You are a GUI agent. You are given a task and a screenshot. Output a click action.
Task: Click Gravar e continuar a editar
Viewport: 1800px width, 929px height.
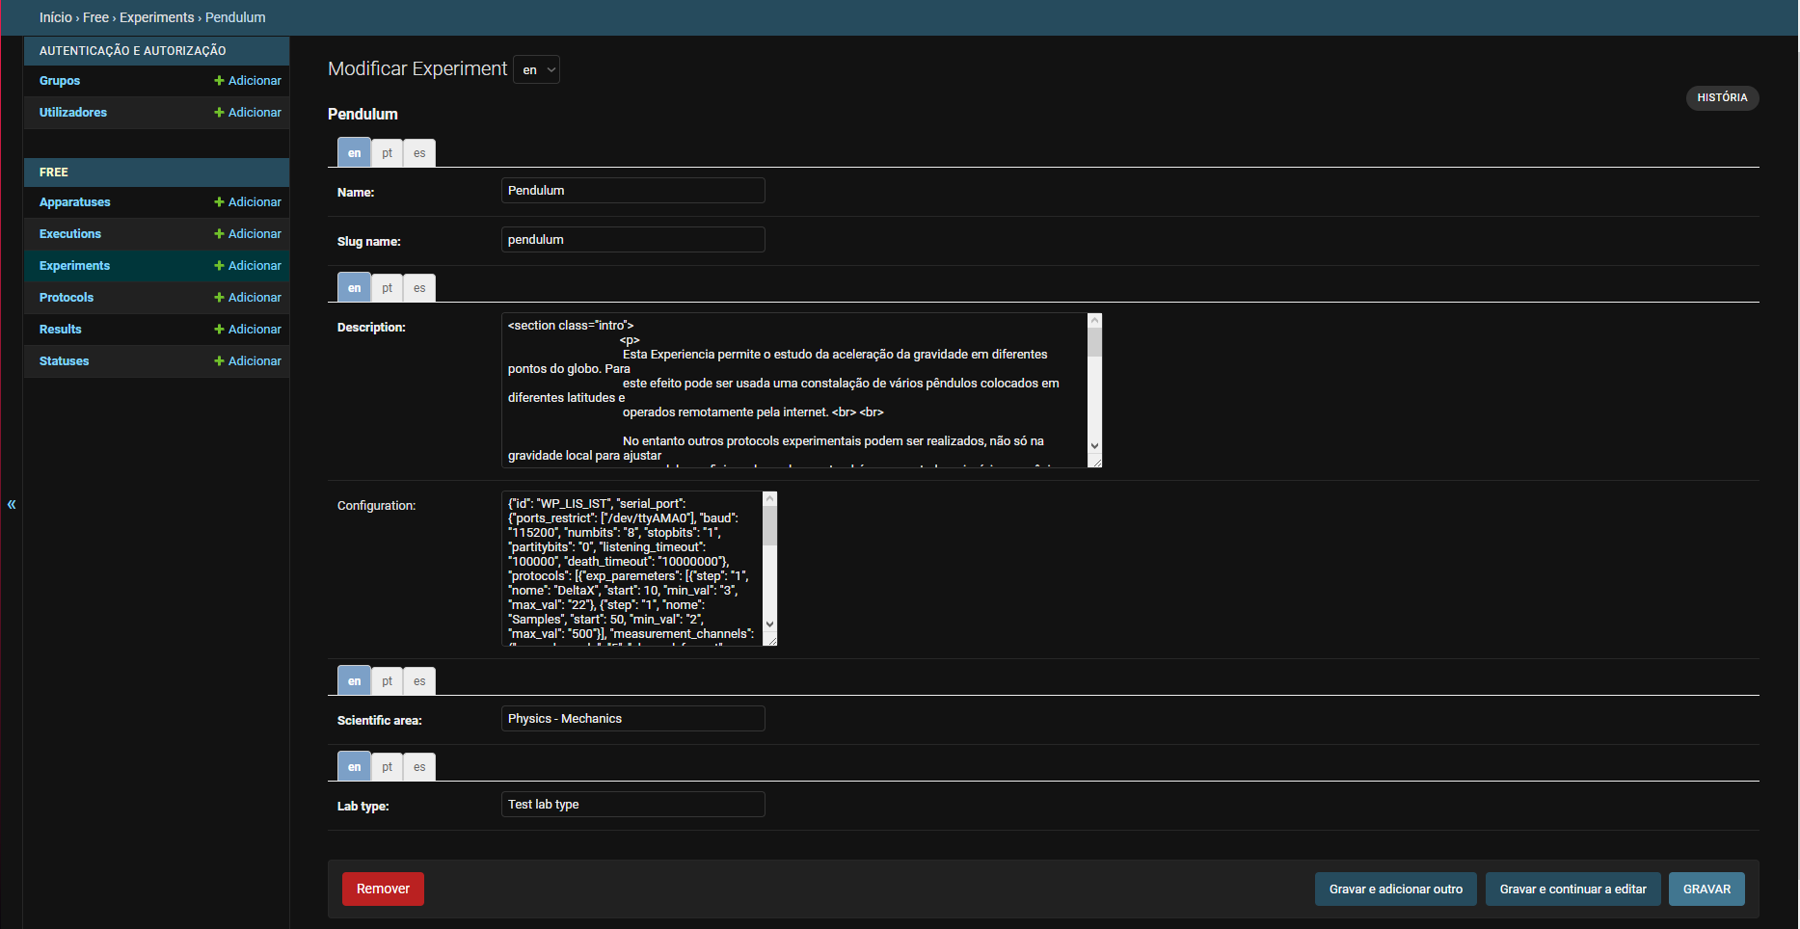point(1572,889)
